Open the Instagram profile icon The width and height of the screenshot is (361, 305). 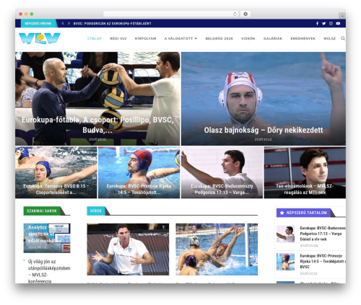click(331, 24)
